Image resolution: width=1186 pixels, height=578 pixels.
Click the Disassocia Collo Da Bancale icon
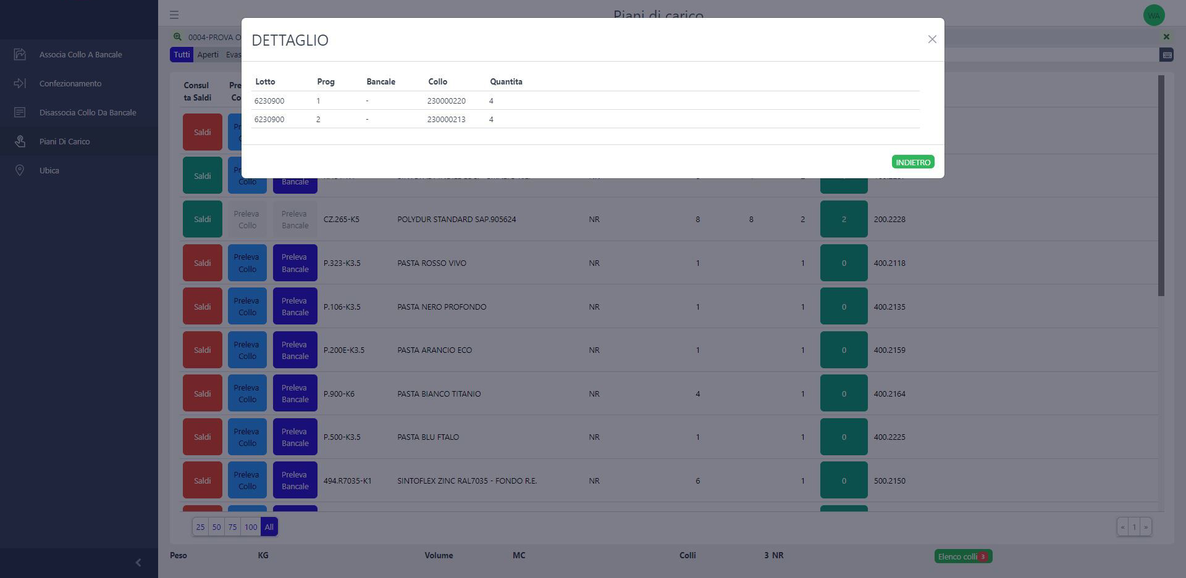pyautogui.click(x=20, y=112)
